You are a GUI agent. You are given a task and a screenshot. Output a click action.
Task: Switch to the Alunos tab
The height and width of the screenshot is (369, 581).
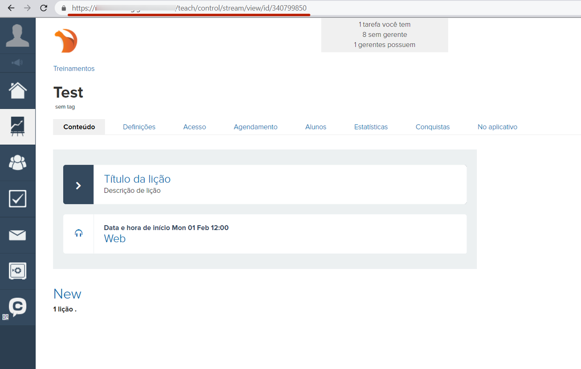click(x=315, y=127)
